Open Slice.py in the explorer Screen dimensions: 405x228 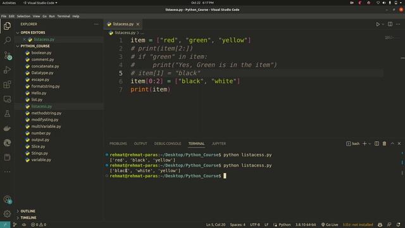[38, 146]
